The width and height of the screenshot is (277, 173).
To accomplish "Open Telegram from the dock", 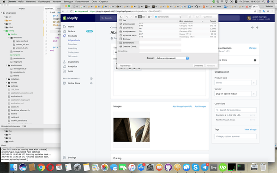I will point(205,167).
